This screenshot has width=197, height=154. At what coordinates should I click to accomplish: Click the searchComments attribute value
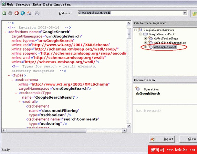pyautogui.click(x=81, y=119)
